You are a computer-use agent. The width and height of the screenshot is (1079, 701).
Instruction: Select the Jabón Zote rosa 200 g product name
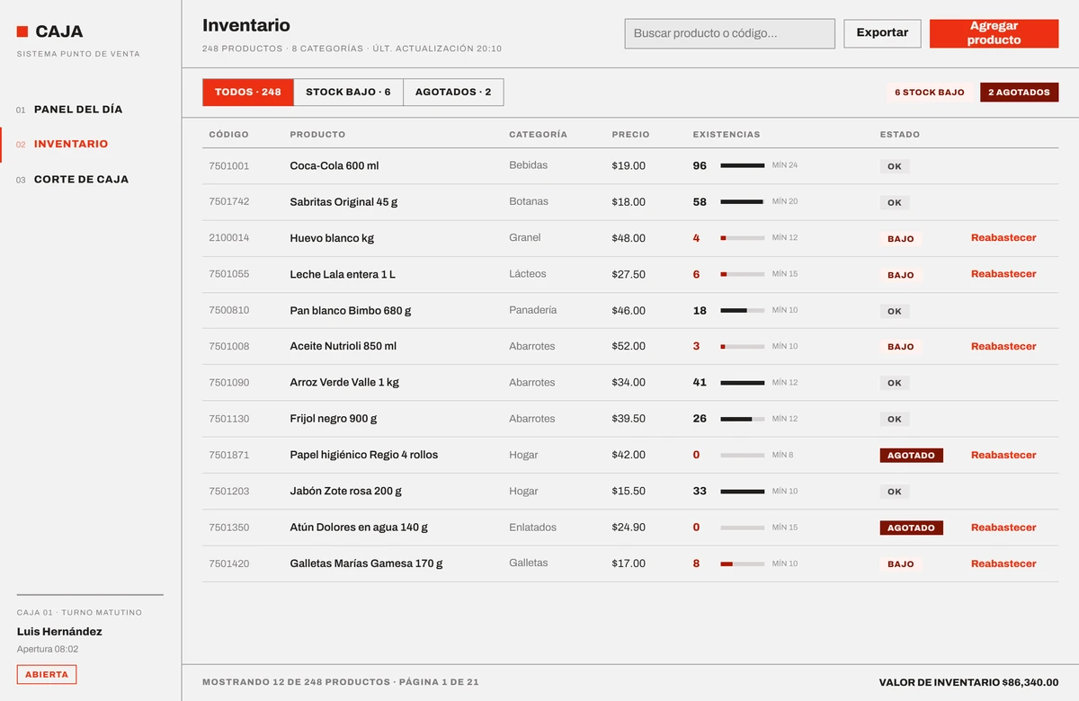point(346,492)
